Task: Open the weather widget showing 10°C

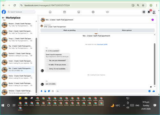Action: 115,105
